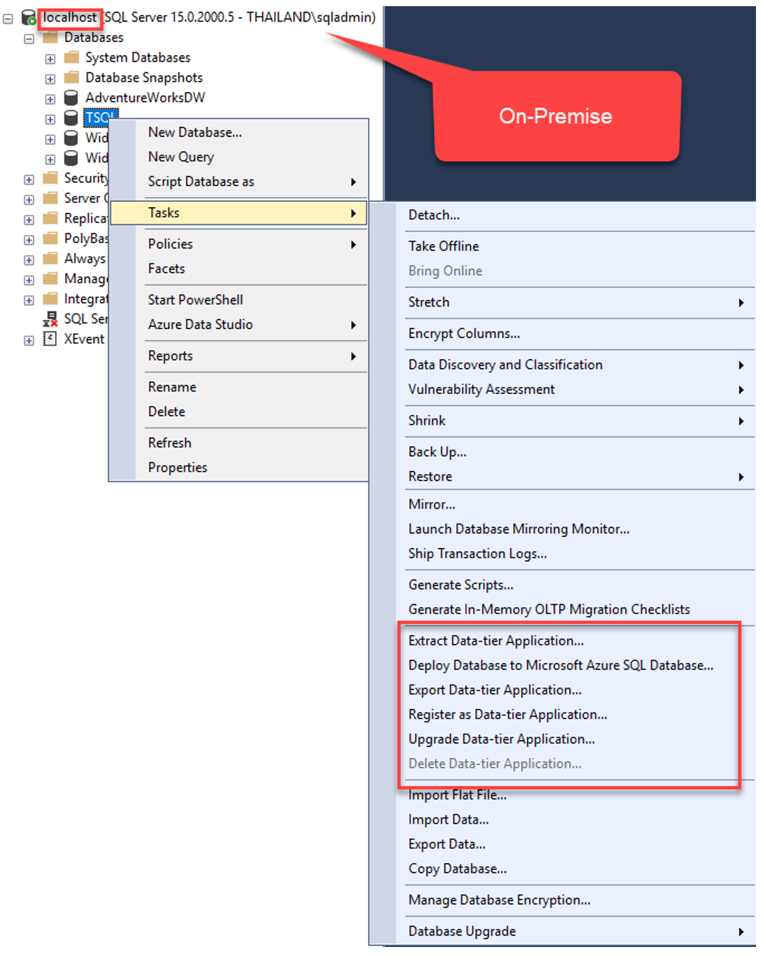Screen dimensions: 761x957
Task: Click the Management folder icon
Action: tap(50, 278)
